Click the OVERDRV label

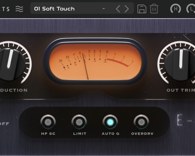click(142, 134)
